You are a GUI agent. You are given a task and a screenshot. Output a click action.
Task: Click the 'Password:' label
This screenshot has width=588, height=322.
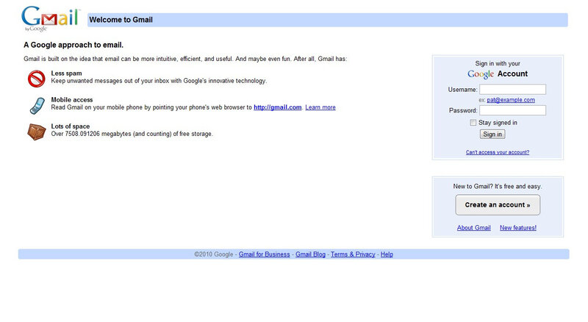coord(463,111)
